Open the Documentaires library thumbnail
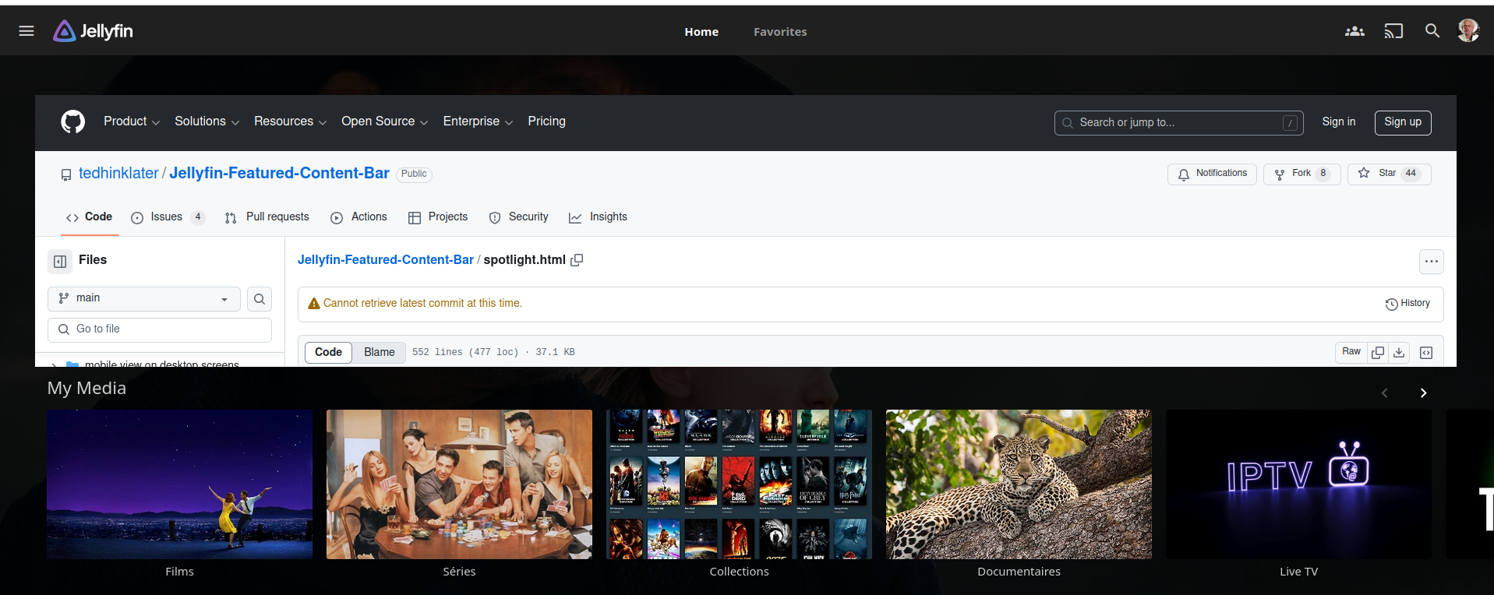The width and height of the screenshot is (1494, 595). click(1019, 484)
